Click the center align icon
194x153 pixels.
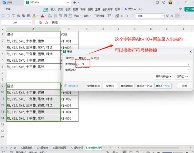127,16
